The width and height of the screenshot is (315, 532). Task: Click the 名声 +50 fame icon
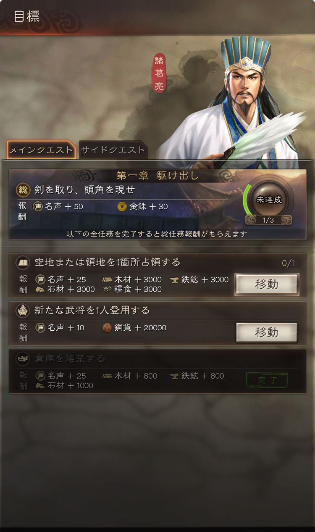(x=38, y=206)
